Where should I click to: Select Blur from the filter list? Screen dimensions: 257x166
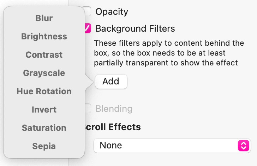click(44, 18)
